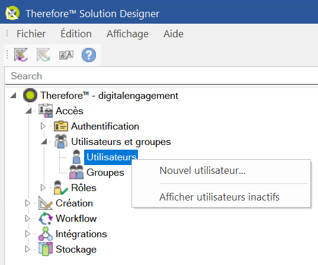Open the Fichier menu
The image size is (318, 265).
coord(31,34)
